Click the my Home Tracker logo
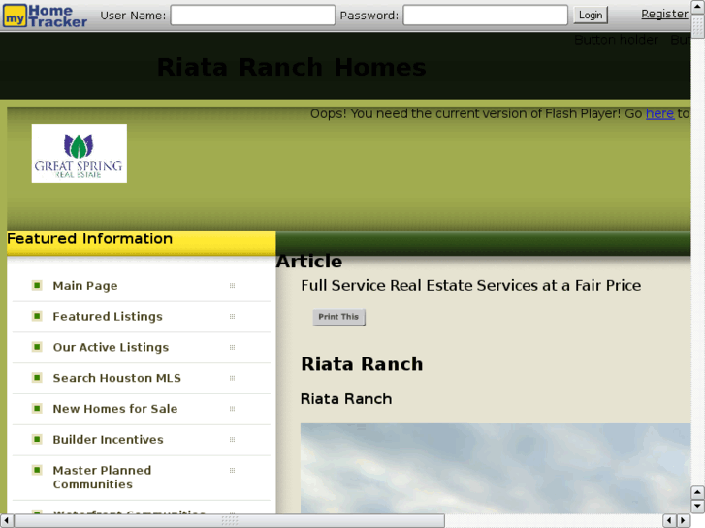Image resolution: width=705 pixels, height=528 pixels. coord(46,16)
